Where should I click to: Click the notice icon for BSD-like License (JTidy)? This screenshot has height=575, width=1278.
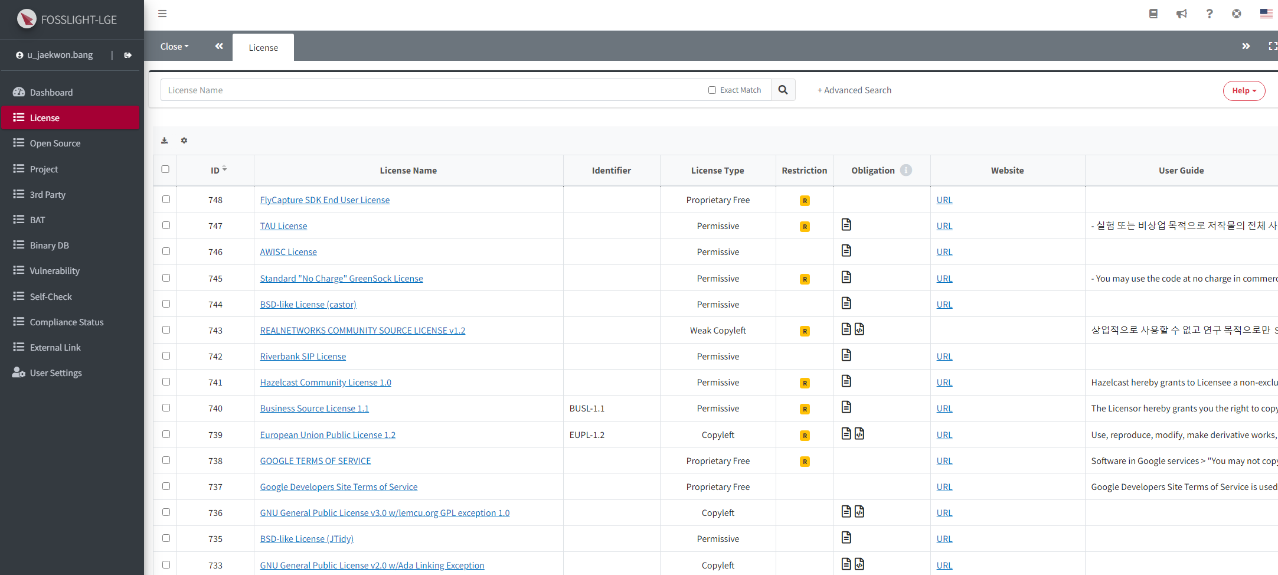(846, 537)
